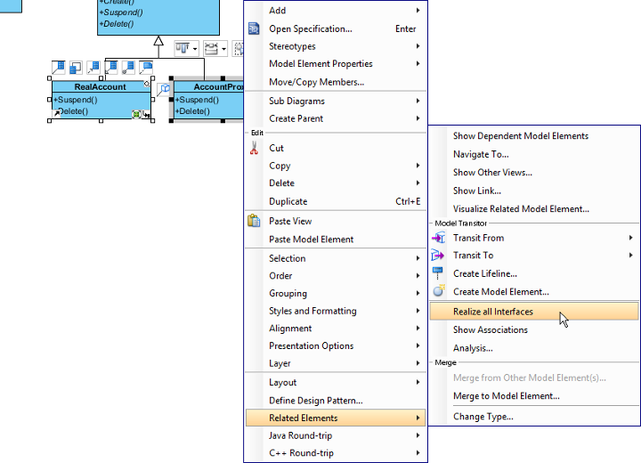Open Presentation Options submenu
The image size is (641, 463).
pyautogui.click(x=336, y=345)
